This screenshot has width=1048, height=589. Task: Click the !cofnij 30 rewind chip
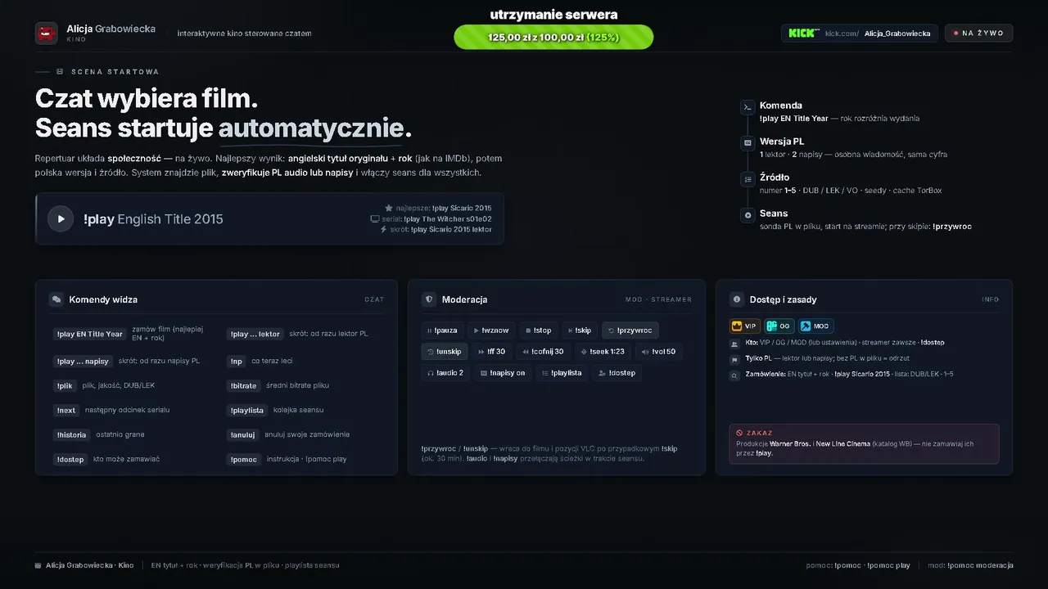pyautogui.click(x=543, y=352)
